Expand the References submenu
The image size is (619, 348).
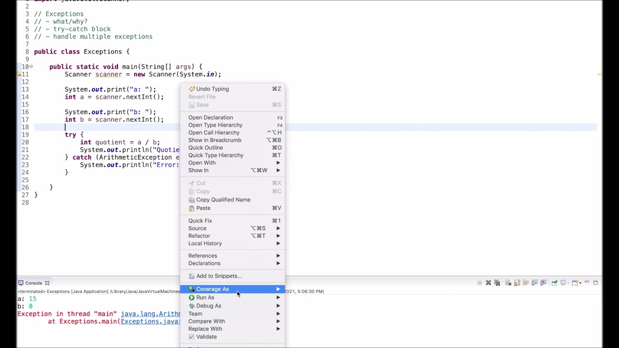233,256
